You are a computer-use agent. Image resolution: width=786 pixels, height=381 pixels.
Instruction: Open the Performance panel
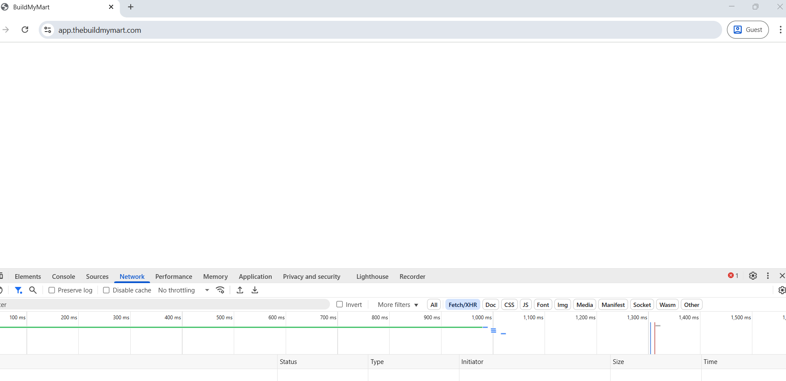[174, 277]
